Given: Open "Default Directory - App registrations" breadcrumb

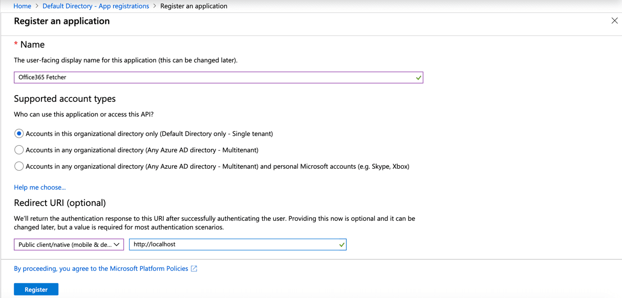Looking at the screenshot, I should [95, 6].
